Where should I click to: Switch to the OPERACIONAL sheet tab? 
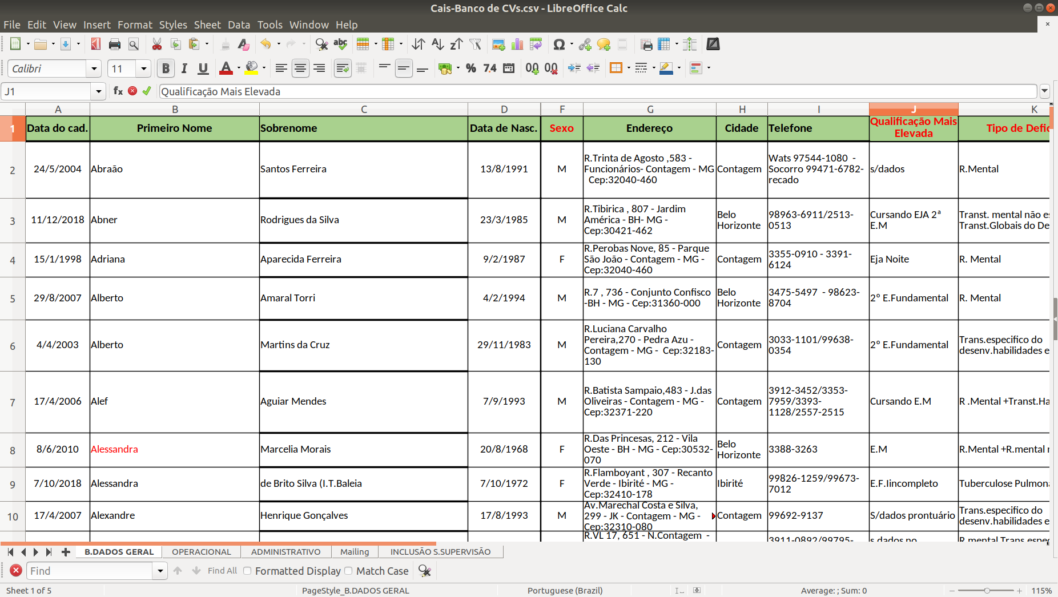pos(201,552)
